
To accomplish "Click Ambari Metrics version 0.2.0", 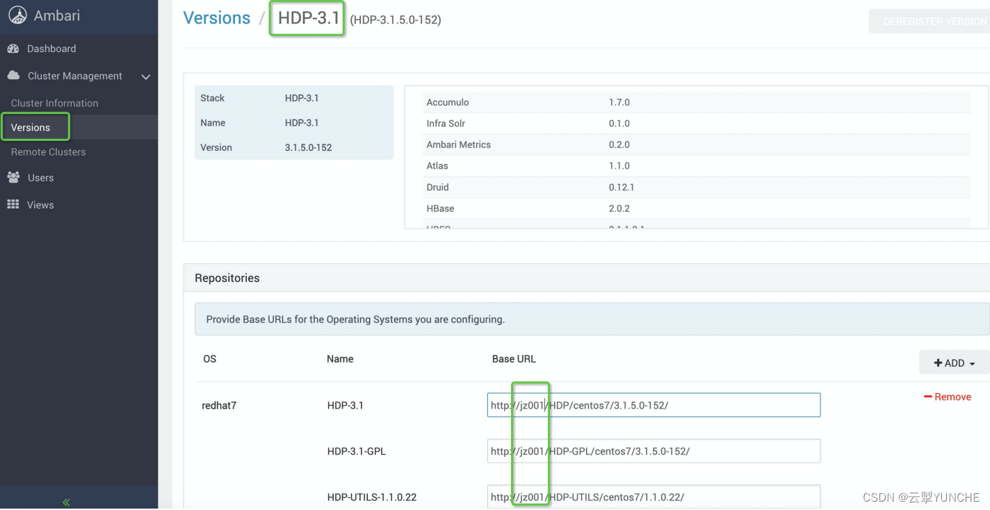I will pyautogui.click(x=619, y=145).
